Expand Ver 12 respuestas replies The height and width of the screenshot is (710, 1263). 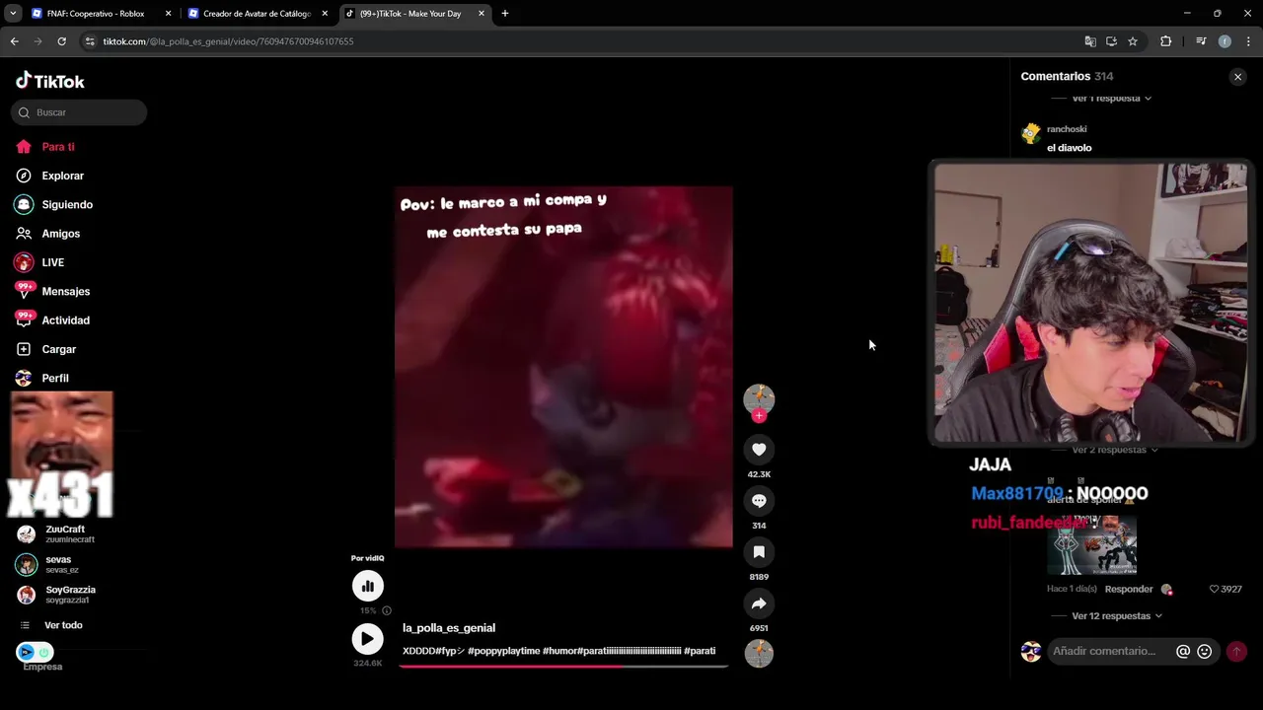click(x=1117, y=616)
